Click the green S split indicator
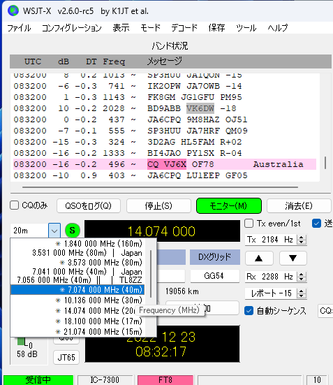333x385 pixels. [x=73, y=231]
